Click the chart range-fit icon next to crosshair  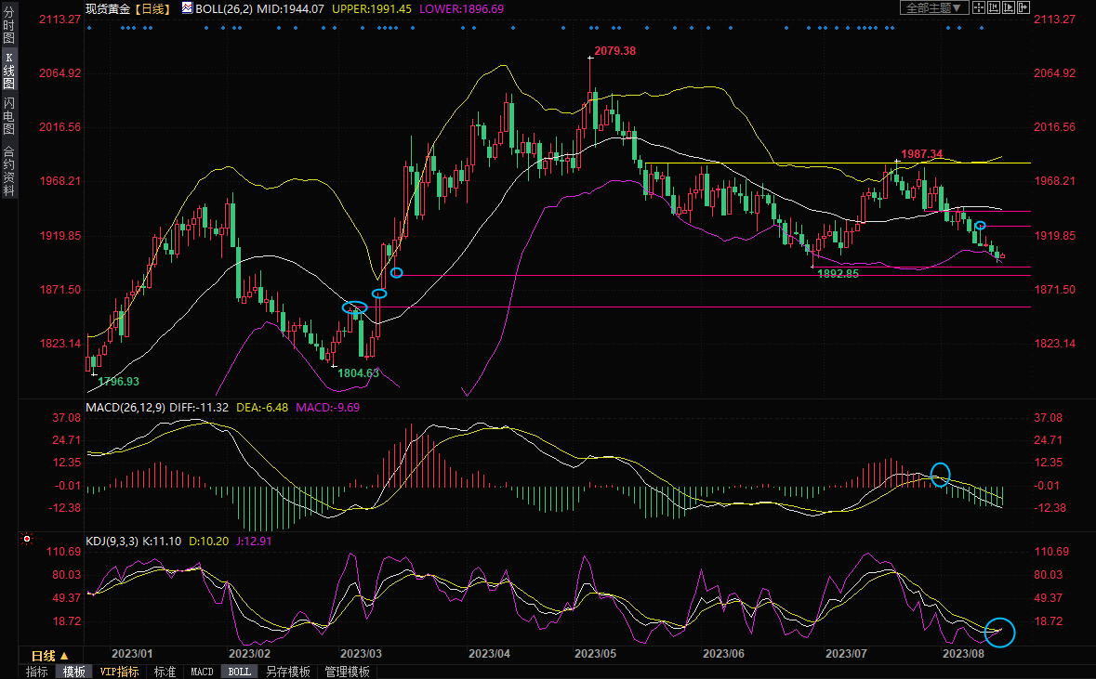point(994,7)
